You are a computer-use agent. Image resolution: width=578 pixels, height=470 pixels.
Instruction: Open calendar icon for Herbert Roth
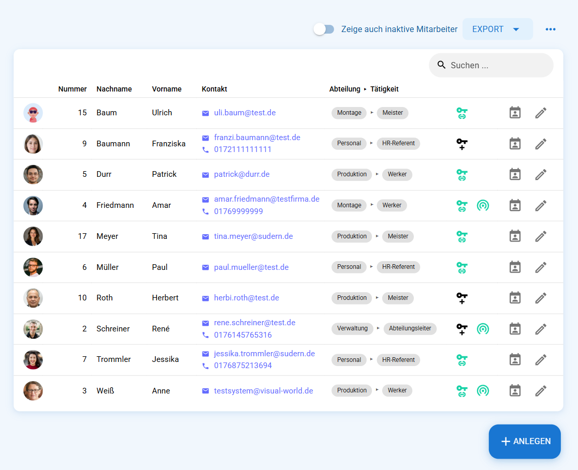coord(515,298)
